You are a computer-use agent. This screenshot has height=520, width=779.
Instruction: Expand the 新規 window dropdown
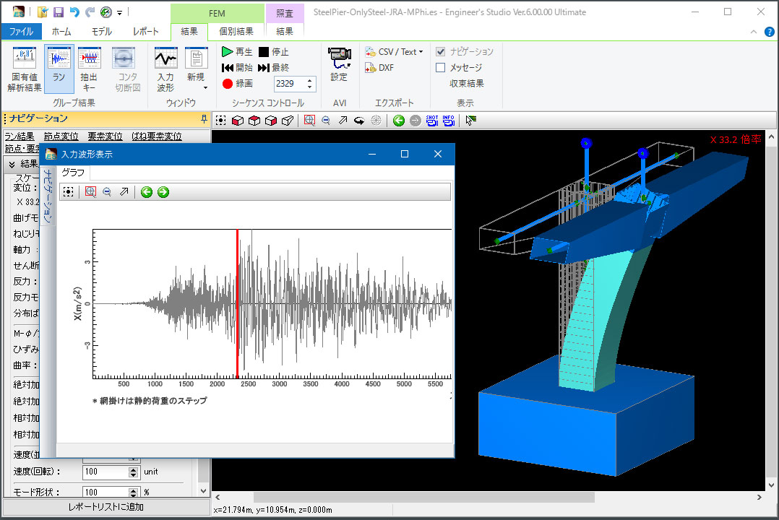205,87
